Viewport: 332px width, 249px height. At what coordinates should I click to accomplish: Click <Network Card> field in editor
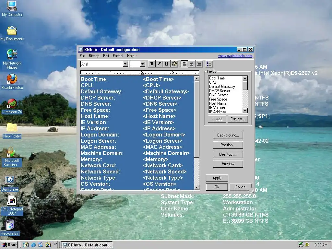coord(163,166)
